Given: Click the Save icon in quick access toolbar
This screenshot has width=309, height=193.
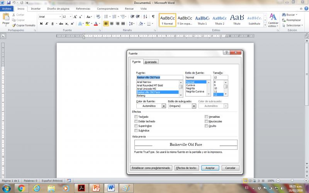Looking at the screenshot, I should click(8, 3).
